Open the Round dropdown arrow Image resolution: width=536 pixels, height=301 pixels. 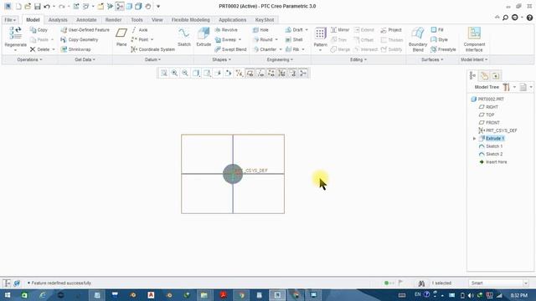276,39
